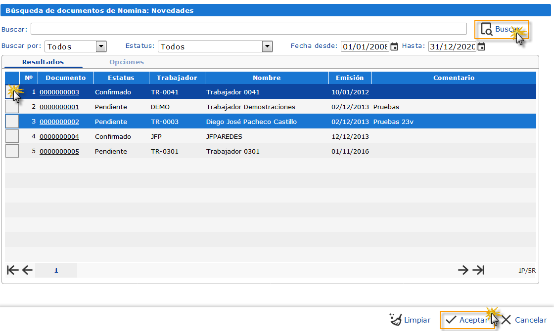Select checkbox for Trabajador 0301 row
The height and width of the screenshot is (331, 554).
point(12,151)
